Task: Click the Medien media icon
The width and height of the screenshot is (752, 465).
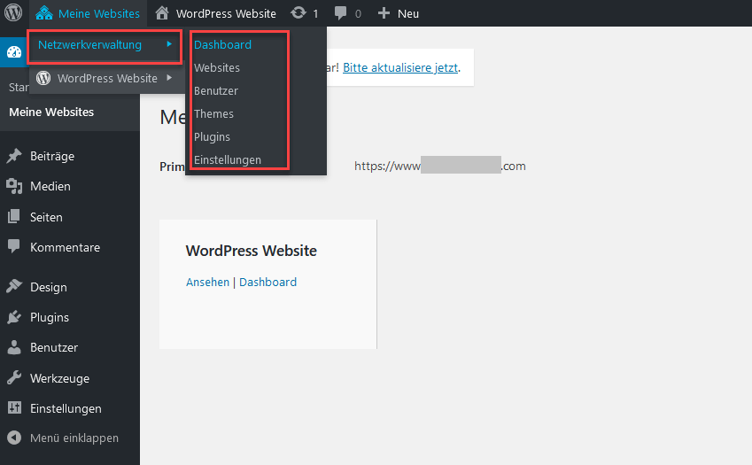Action: (x=14, y=186)
